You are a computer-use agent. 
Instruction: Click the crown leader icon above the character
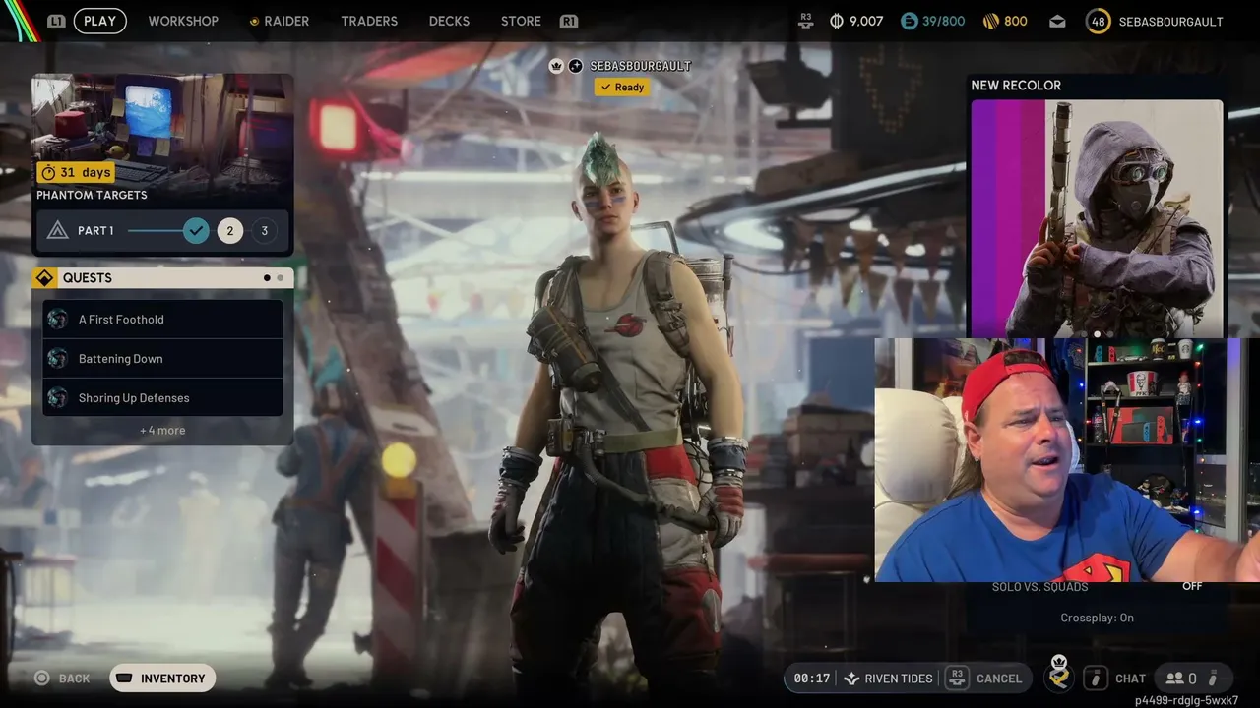click(x=556, y=66)
